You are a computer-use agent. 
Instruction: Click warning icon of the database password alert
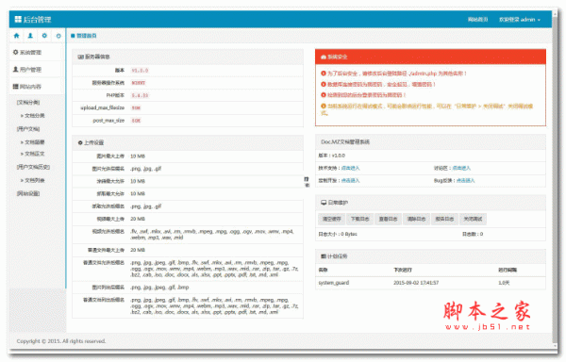pos(324,84)
